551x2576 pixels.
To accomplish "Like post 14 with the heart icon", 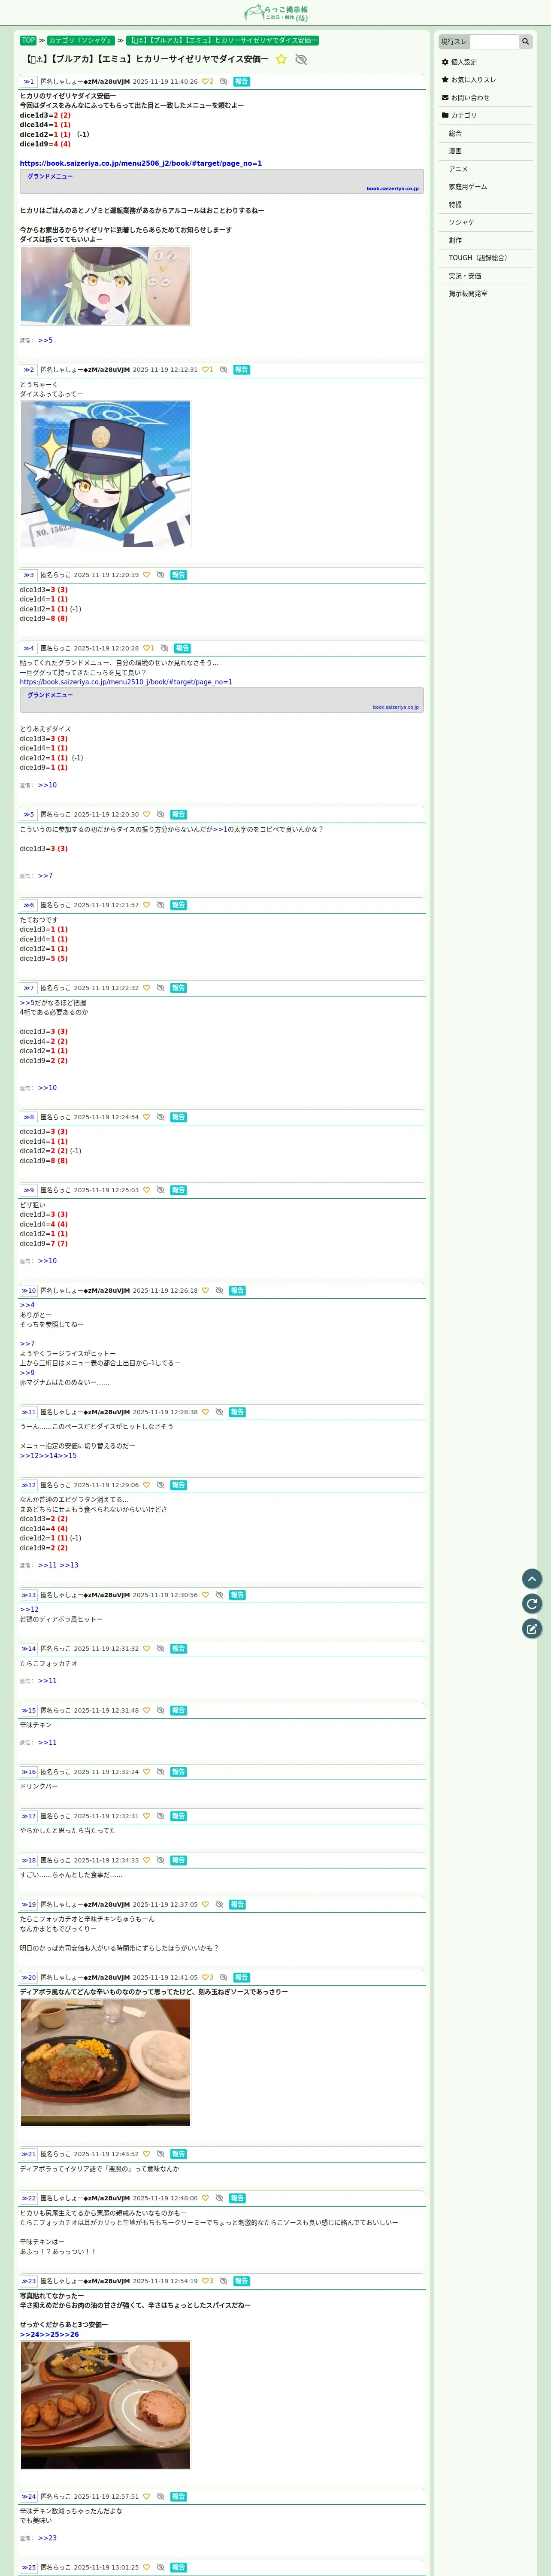I will pos(146,1649).
